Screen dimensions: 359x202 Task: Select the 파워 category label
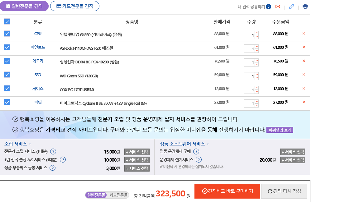pos(38,102)
